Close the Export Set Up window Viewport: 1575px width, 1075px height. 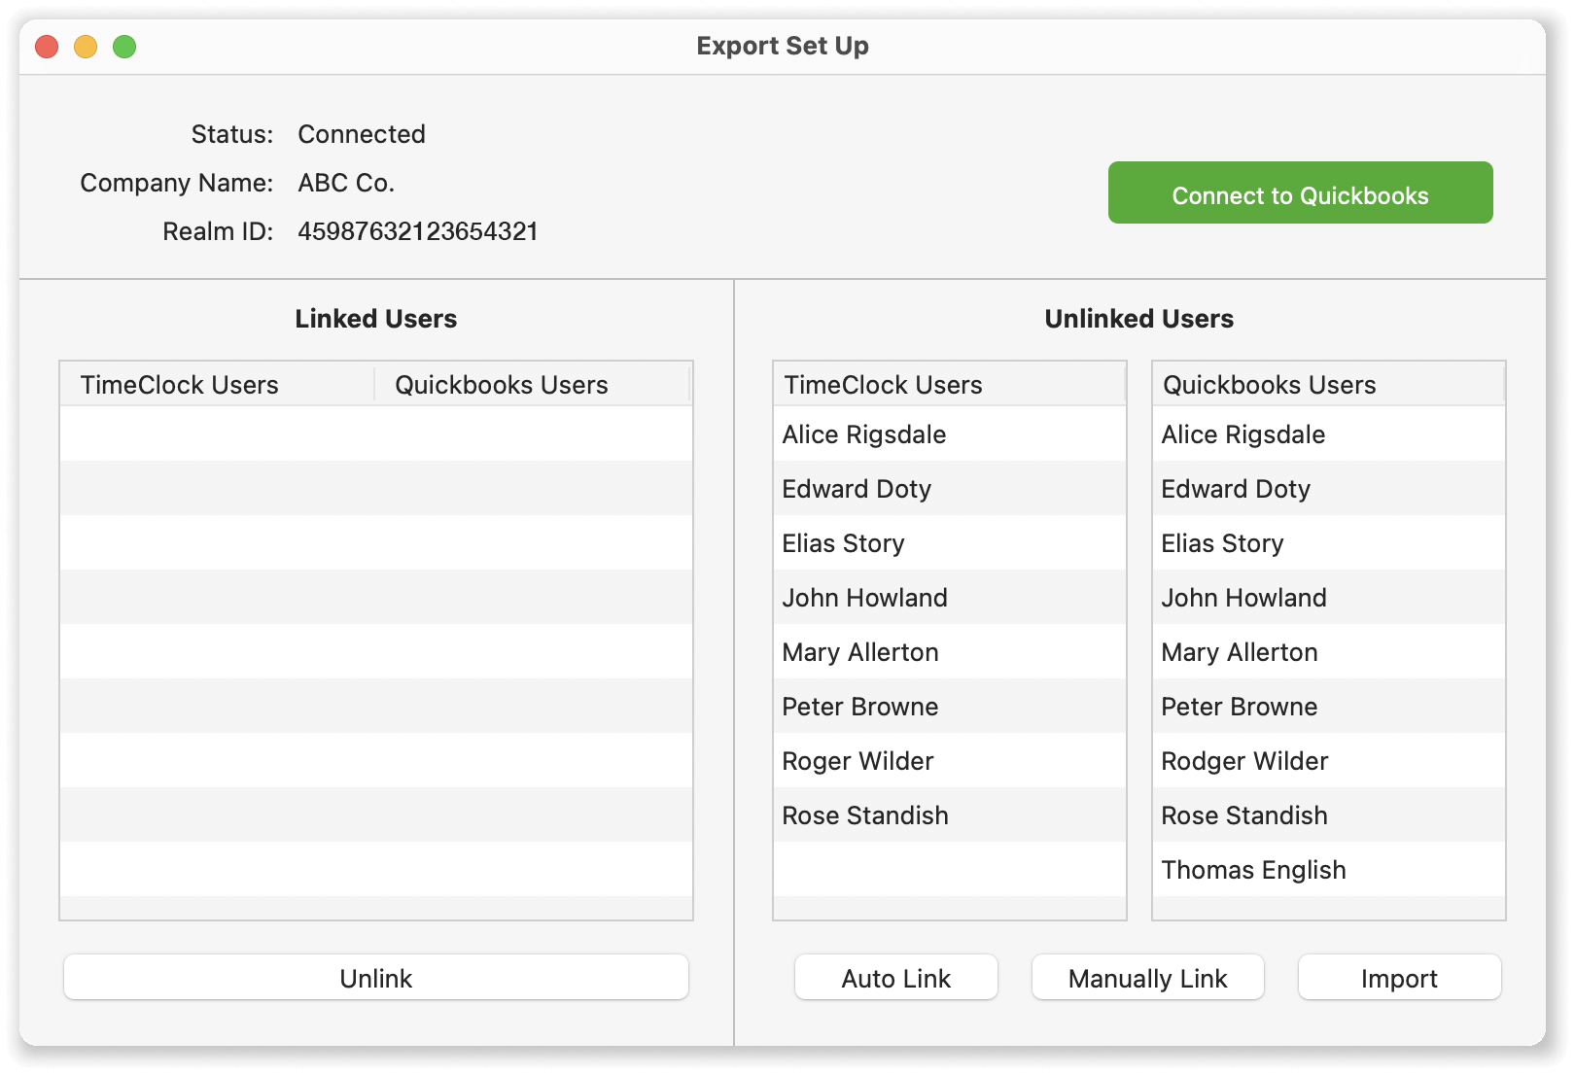point(47,47)
